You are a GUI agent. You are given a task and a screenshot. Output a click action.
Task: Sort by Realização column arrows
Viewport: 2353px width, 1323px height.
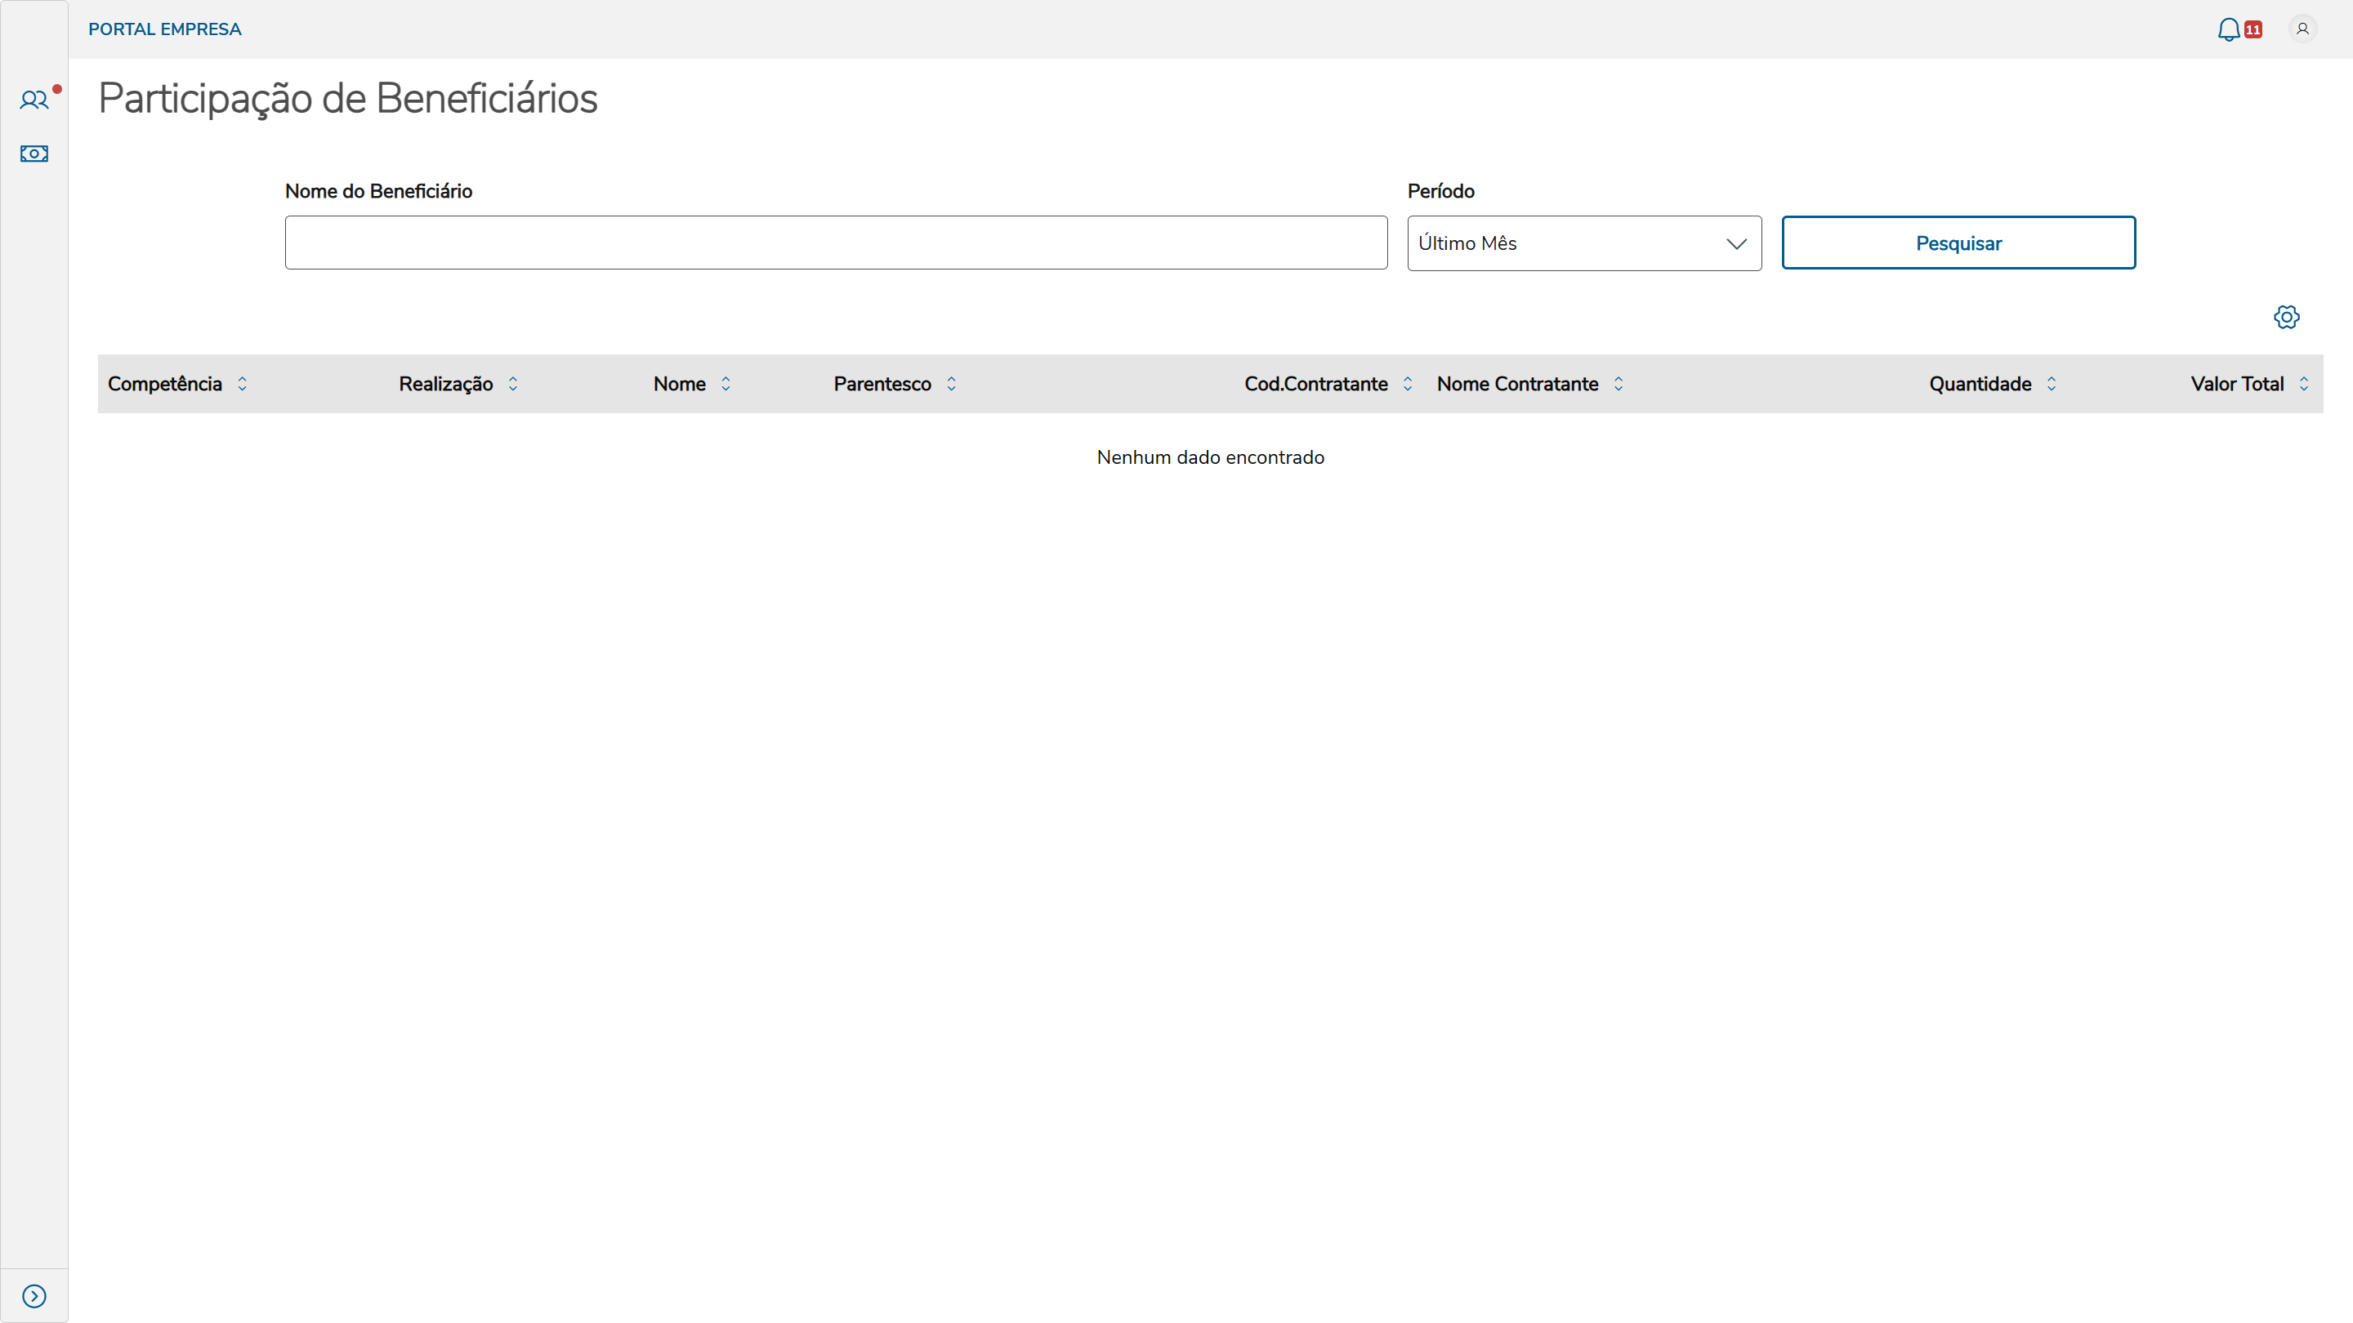[512, 384]
